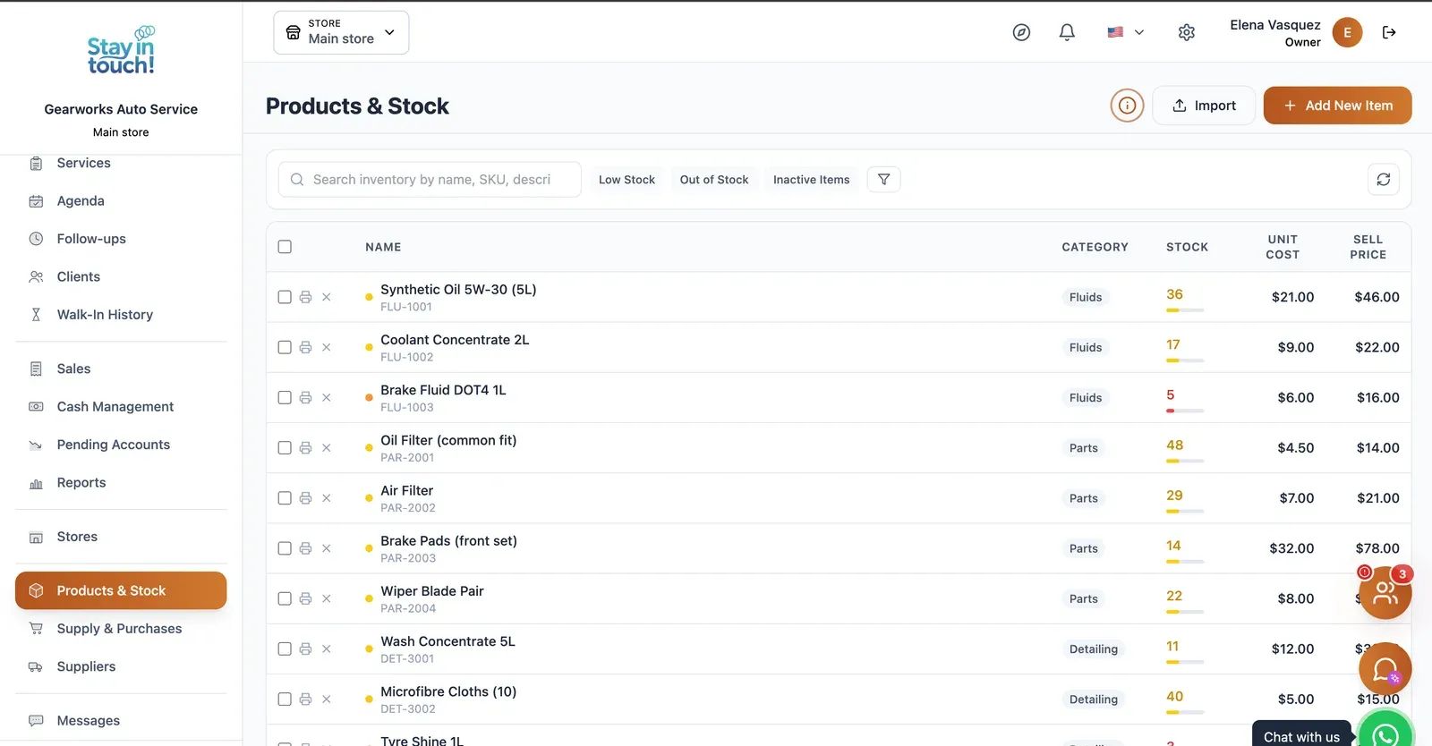1432x746 pixels.
Task: Expand the Main store selector
Action: point(341,32)
